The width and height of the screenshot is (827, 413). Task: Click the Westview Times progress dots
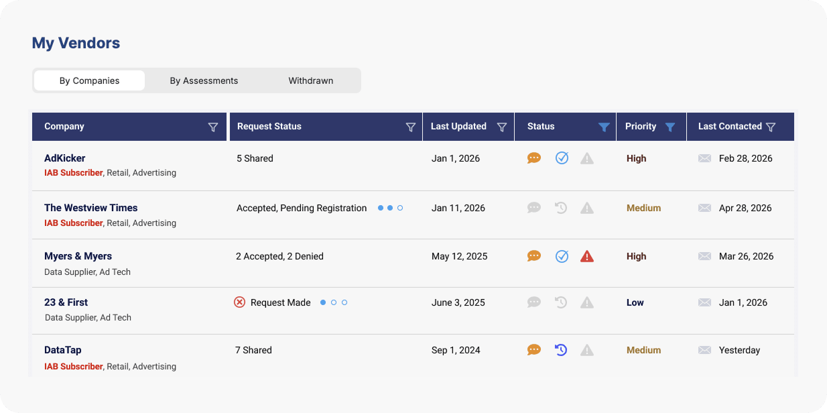point(390,208)
